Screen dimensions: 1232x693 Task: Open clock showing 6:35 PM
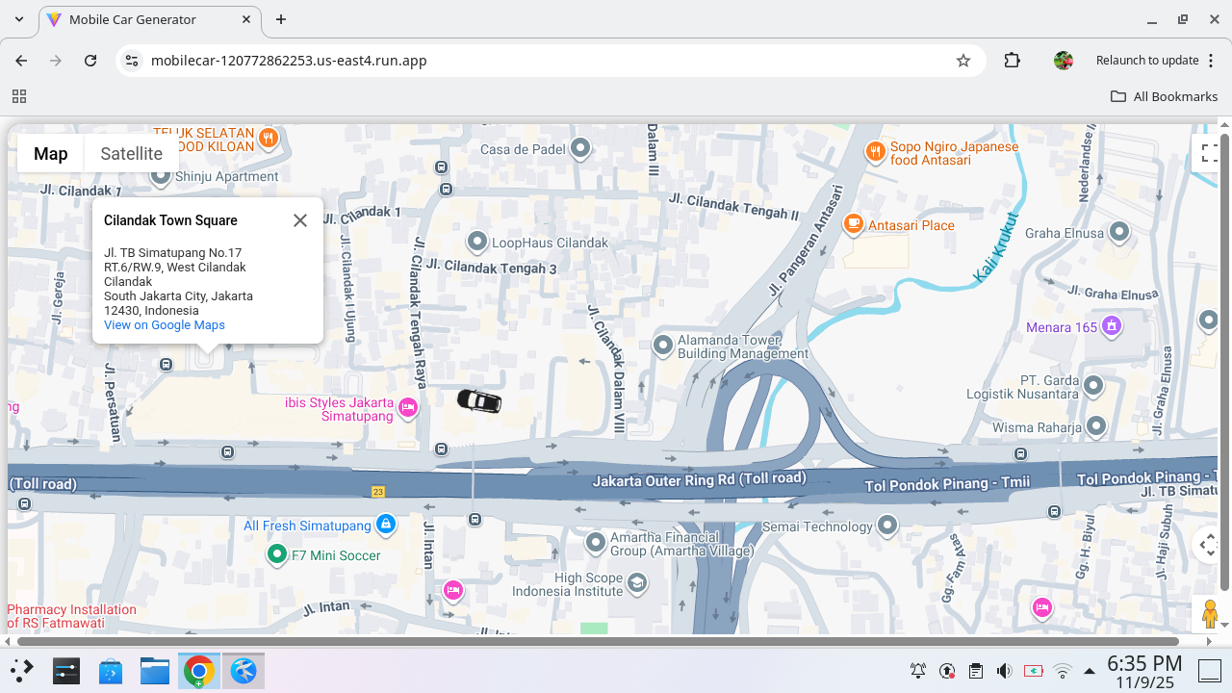[x=1144, y=672]
